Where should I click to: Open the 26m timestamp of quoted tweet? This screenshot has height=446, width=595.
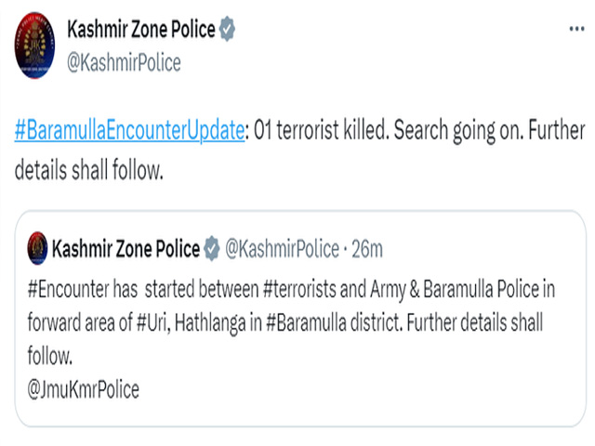367,249
